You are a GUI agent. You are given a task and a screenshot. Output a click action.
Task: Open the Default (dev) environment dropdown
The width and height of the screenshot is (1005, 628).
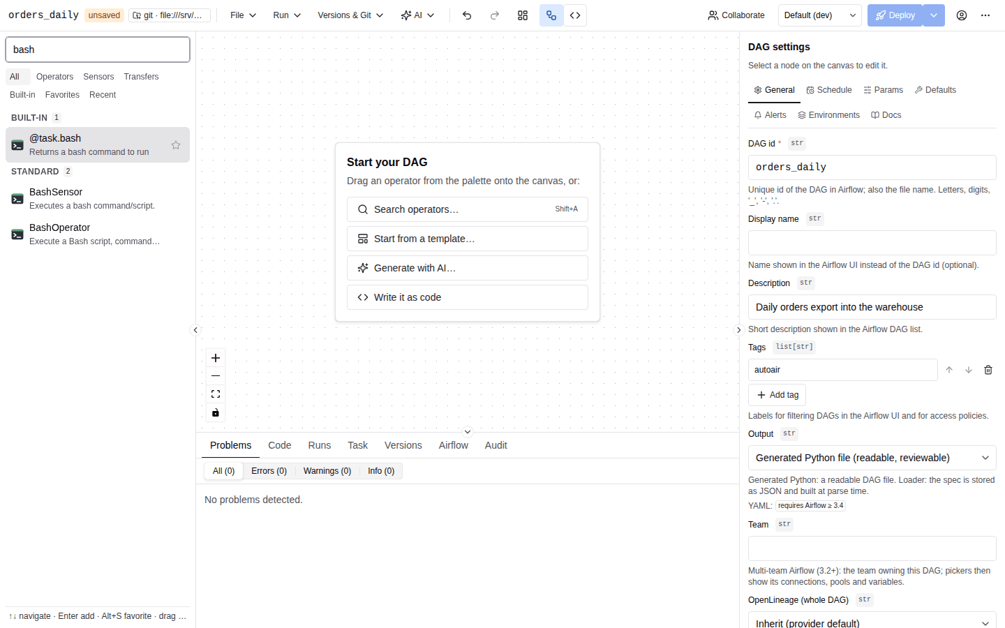(x=820, y=15)
